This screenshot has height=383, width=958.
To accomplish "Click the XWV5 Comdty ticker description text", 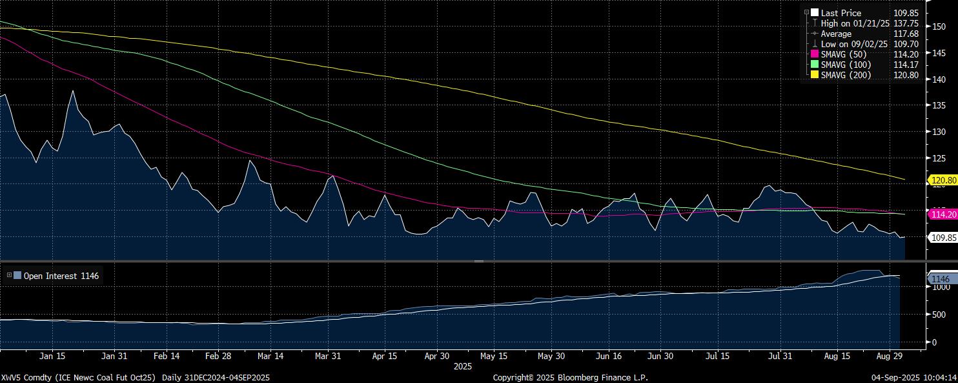I will (x=79, y=377).
